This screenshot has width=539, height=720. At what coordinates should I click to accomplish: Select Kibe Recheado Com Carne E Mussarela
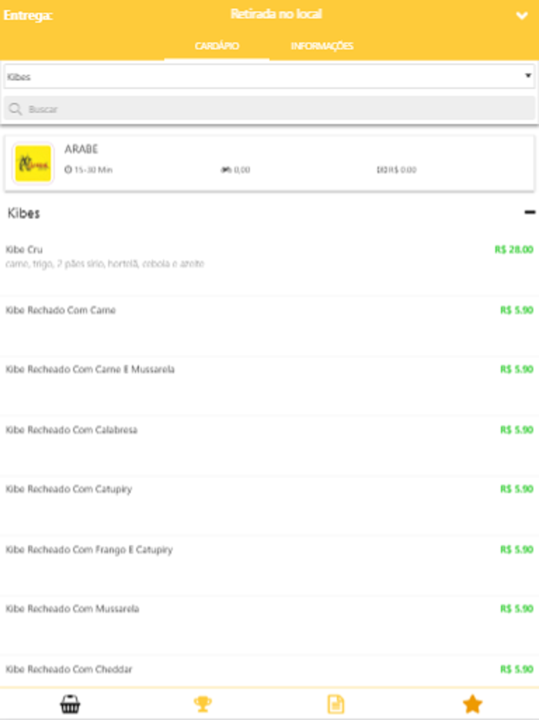tap(269, 385)
